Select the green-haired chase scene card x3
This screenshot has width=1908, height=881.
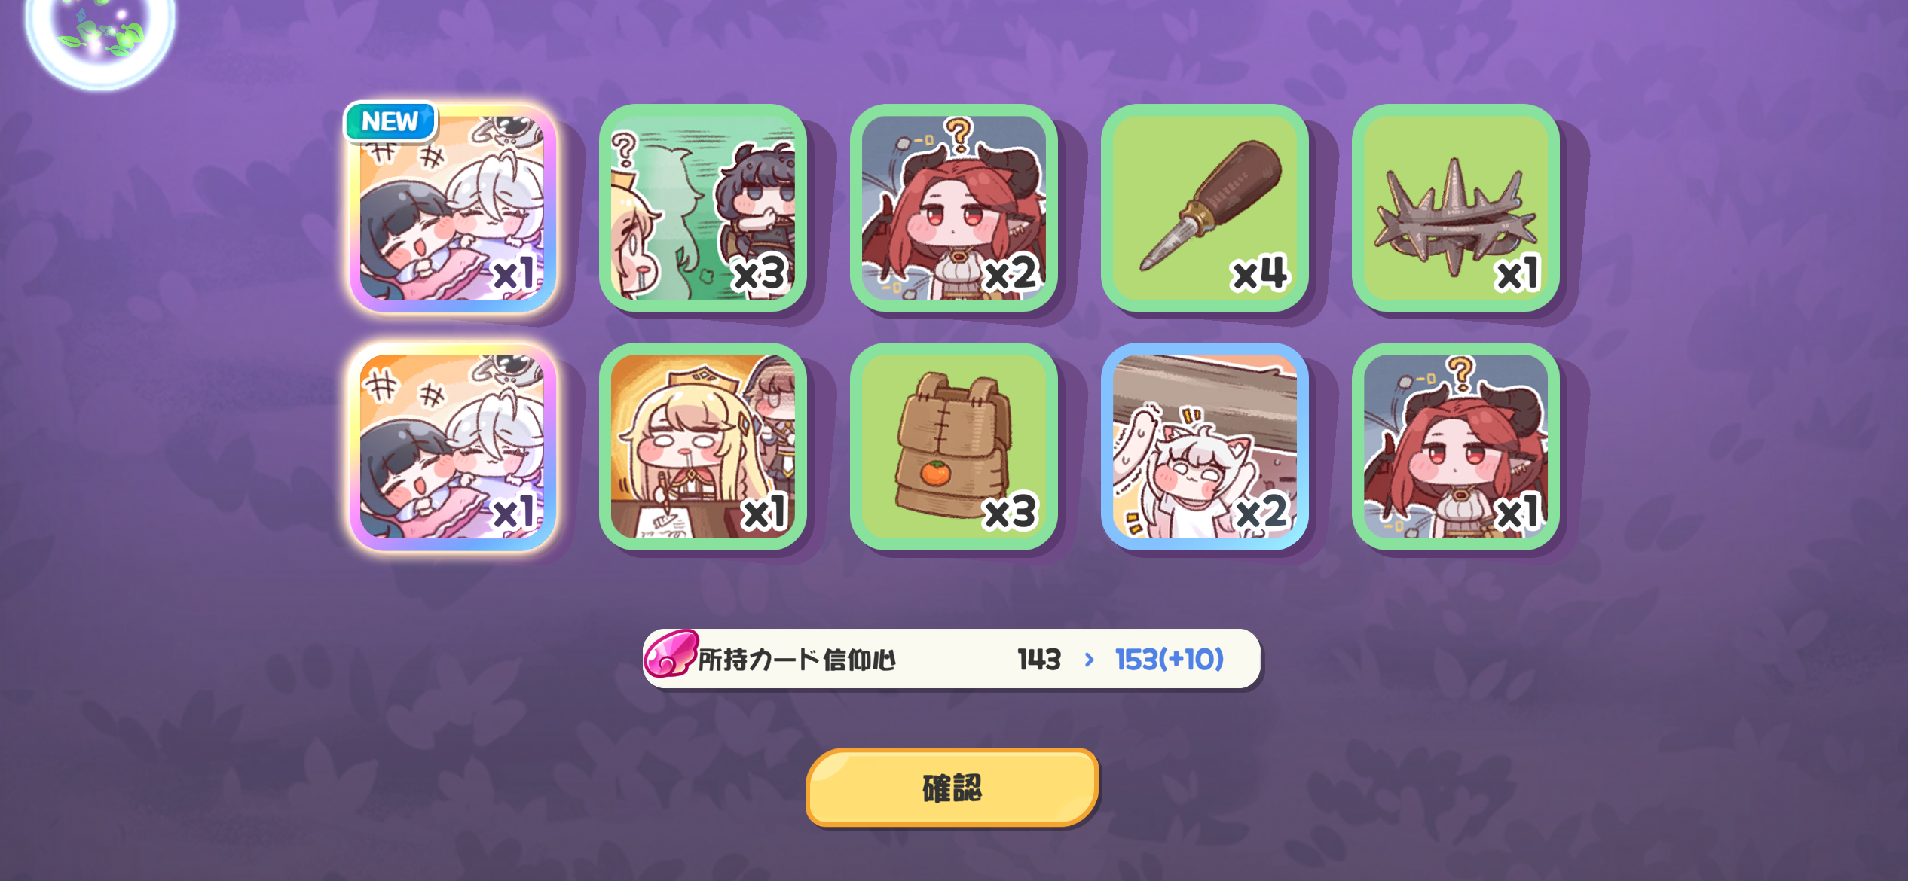[703, 208]
